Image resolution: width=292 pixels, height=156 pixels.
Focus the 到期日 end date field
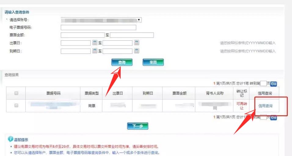pyautogui.click(x=118, y=51)
